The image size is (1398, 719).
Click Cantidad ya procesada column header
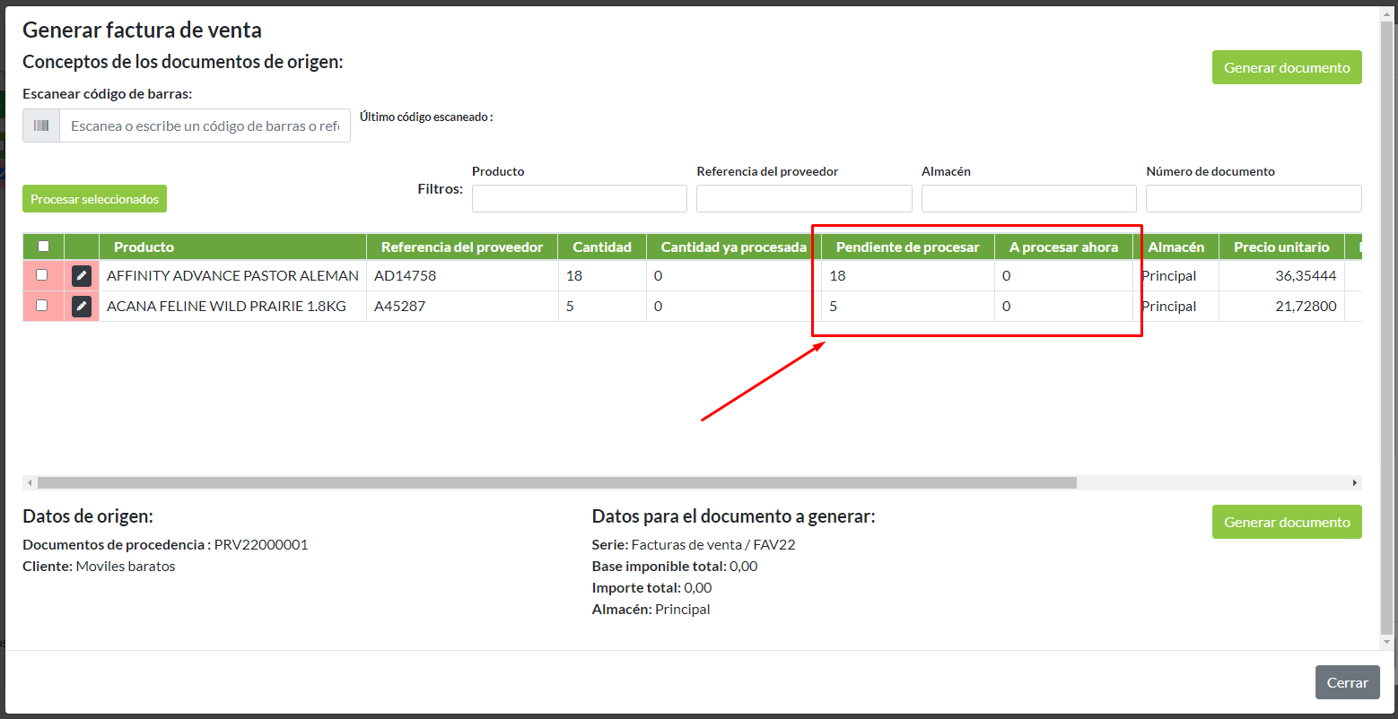(x=733, y=247)
